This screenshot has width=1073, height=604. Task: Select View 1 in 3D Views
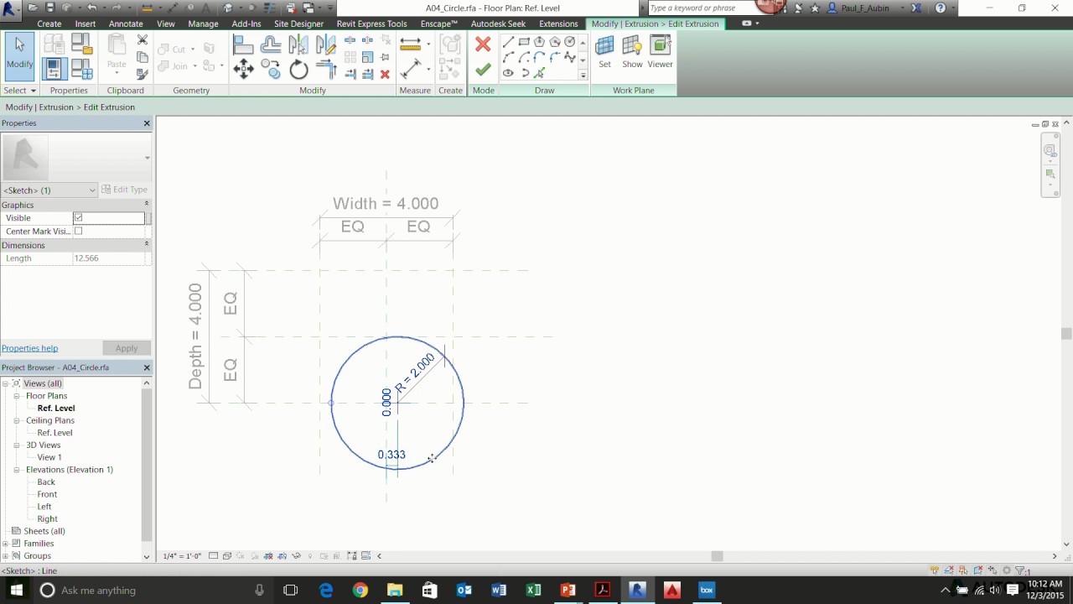49,457
